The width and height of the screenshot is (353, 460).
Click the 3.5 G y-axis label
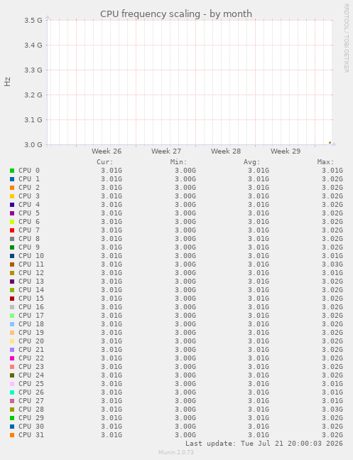pyautogui.click(x=33, y=20)
